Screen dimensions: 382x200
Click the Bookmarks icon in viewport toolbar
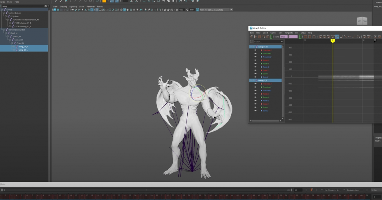[82, 10]
